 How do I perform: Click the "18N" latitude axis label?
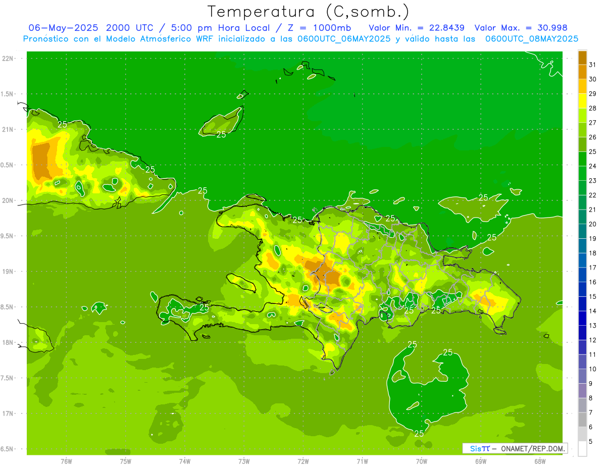(8, 342)
